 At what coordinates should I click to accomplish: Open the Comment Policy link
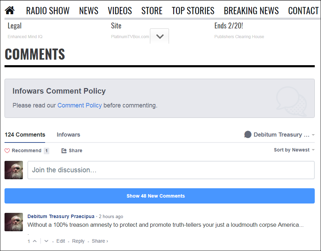tap(79, 105)
